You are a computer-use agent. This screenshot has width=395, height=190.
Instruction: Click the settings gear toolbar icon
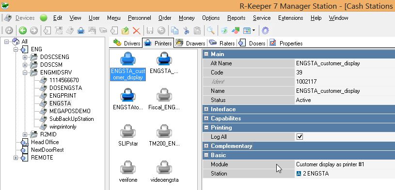[265, 30]
